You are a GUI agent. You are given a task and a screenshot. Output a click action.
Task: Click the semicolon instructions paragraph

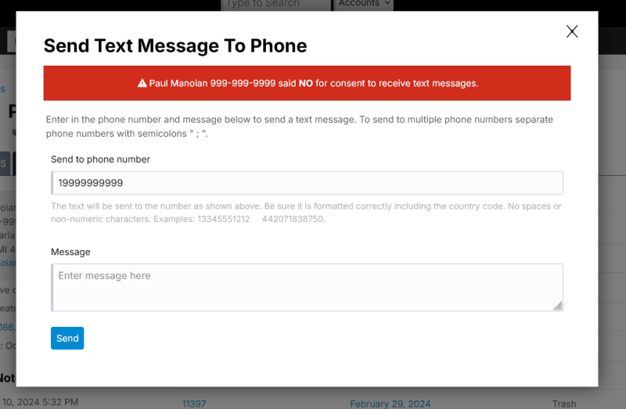[299, 127]
